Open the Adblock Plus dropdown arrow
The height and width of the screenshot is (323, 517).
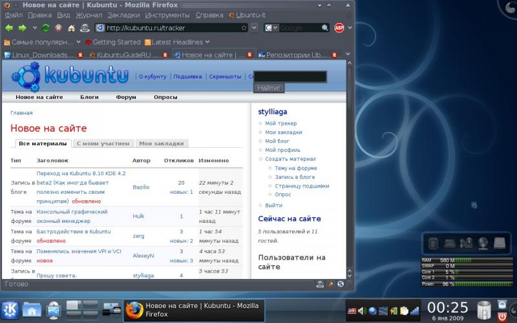(x=350, y=28)
